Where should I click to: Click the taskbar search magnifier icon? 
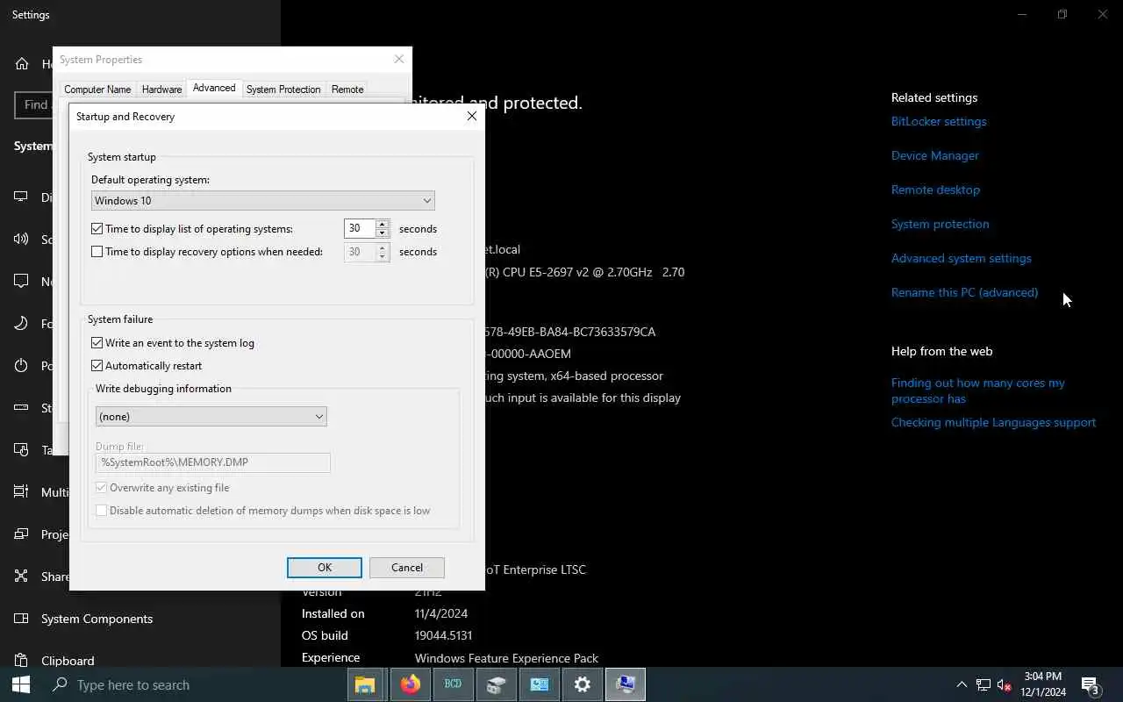[61, 684]
